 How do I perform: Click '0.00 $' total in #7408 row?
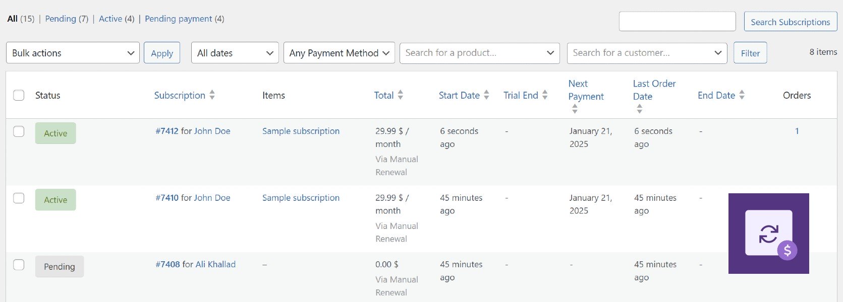[x=387, y=264]
